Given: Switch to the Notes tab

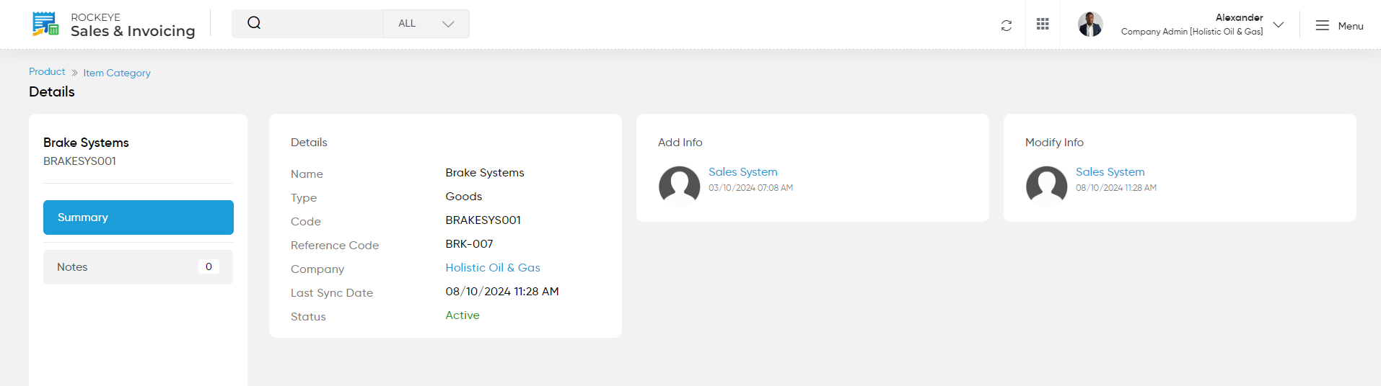Looking at the screenshot, I should [x=139, y=267].
